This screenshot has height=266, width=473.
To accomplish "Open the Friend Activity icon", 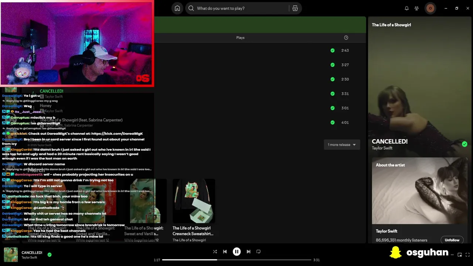I will click(416, 8).
